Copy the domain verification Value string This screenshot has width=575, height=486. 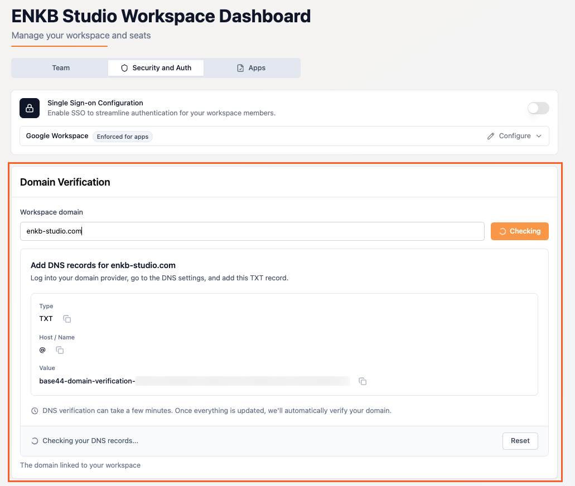tap(363, 381)
